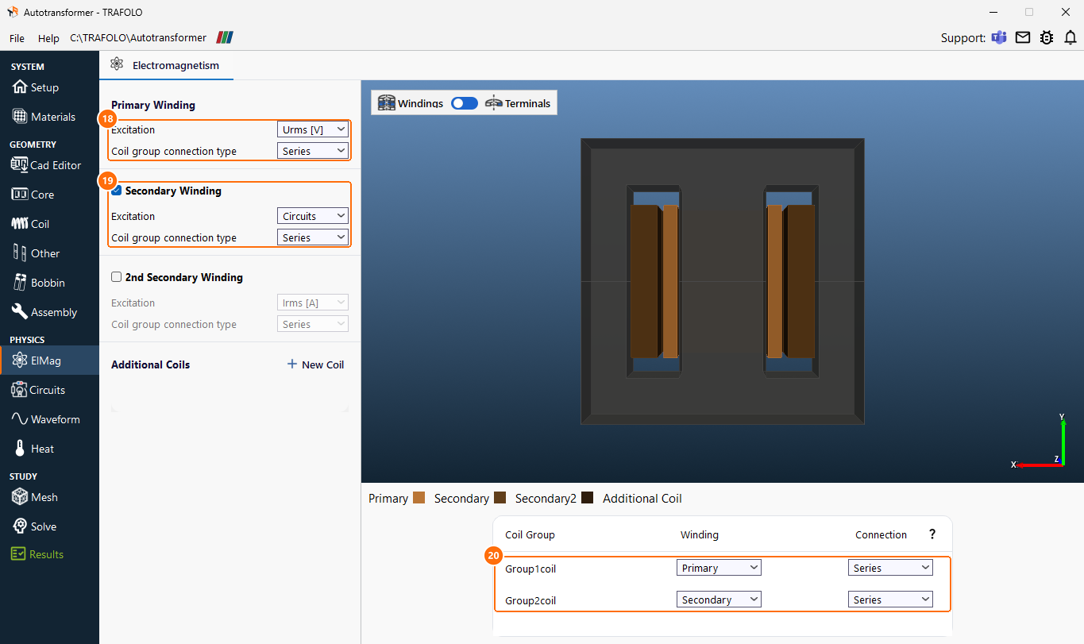Click the New Coil button
Viewport: 1084px width, 644px height.
click(315, 364)
